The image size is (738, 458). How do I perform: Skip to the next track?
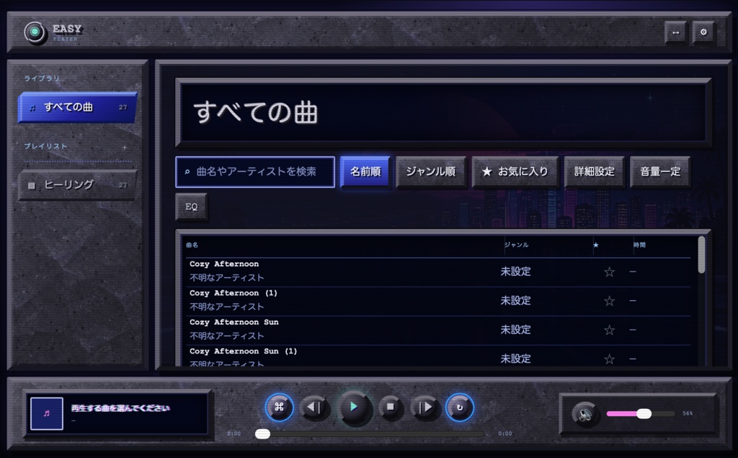(x=425, y=407)
